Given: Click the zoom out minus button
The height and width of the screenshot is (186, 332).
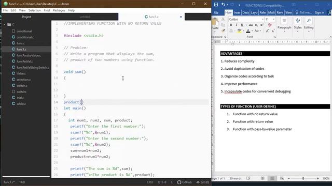Looking at the screenshot, I should [288, 178].
